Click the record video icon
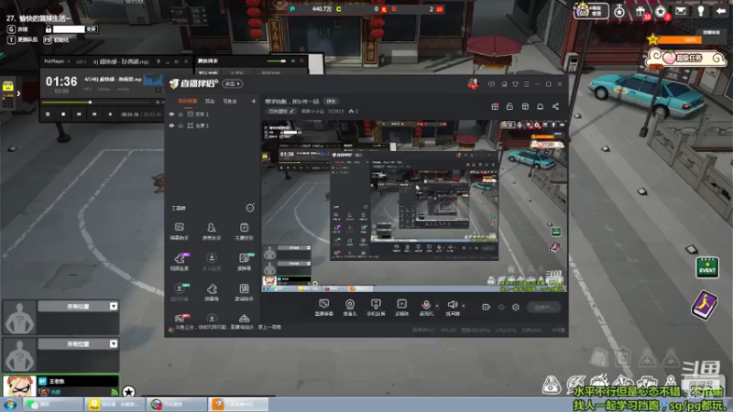 point(487,308)
